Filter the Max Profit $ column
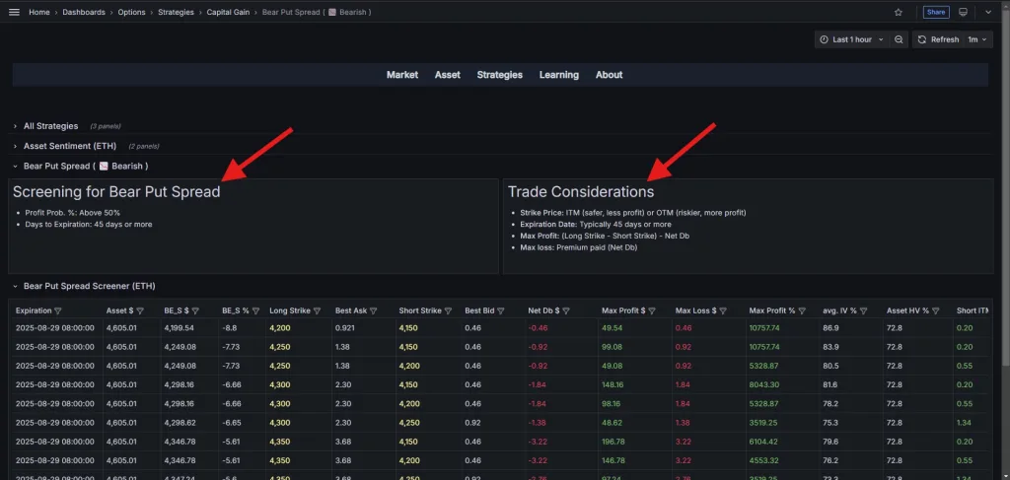1010x480 pixels. (x=651, y=310)
